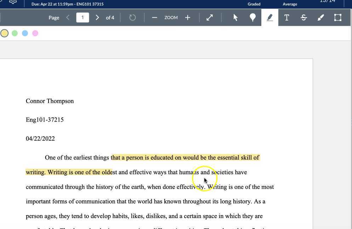Select the arrow selection tool
The width and height of the screenshot is (352, 229).
click(x=235, y=17)
